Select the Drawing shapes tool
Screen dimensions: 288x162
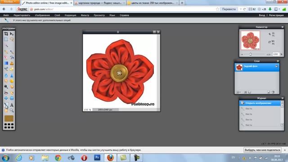pyautogui.click(x=12, y=69)
